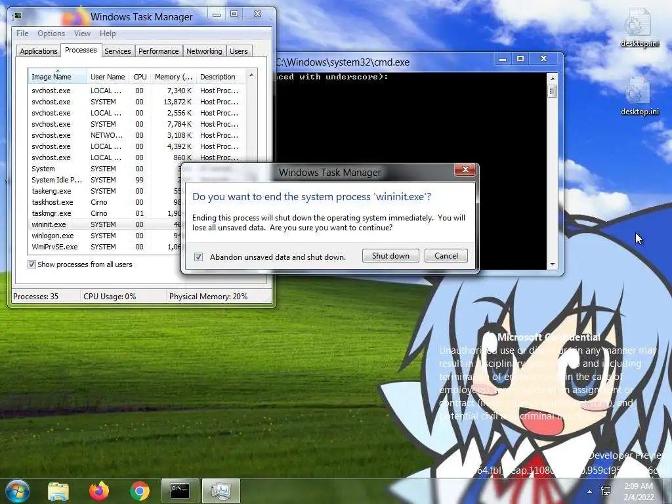Switch to the Users tab

(238, 51)
